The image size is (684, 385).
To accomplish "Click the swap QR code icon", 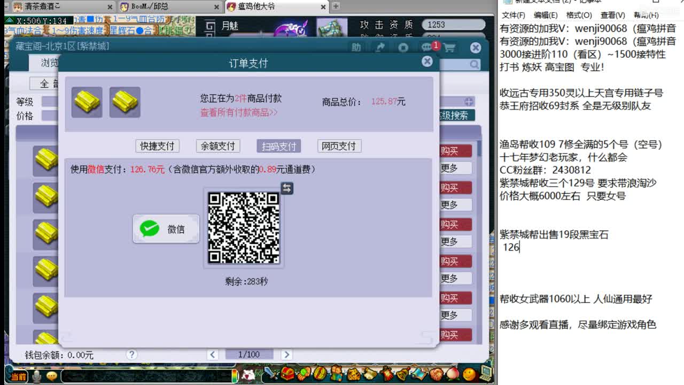I will tap(287, 188).
